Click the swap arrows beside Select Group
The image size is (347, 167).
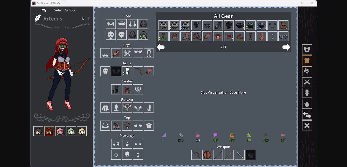point(44,10)
